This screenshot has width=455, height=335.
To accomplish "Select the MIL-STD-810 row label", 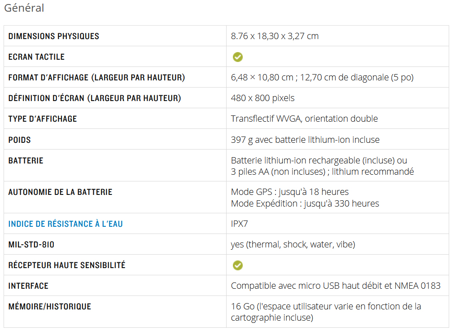I will (31, 244).
